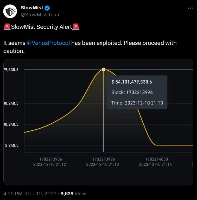Click the left siren emoji in alert

pyautogui.click(x=7, y=27)
